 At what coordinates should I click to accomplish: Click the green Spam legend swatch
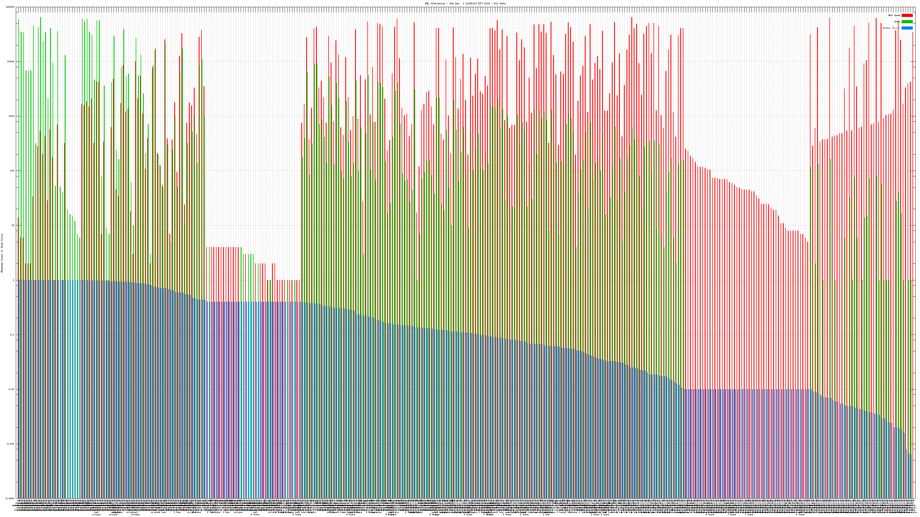coord(907,22)
